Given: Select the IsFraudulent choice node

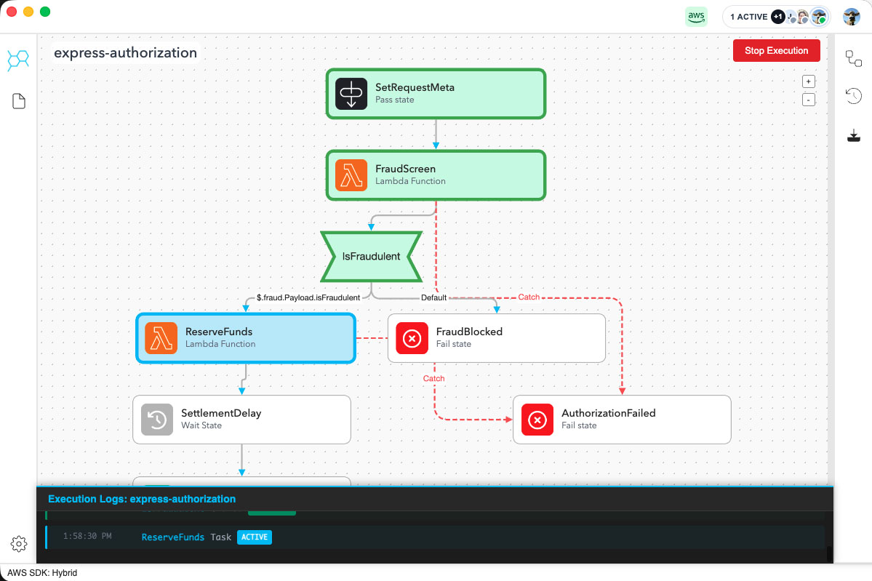Looking at the screenshot, I should coord(371,256).
